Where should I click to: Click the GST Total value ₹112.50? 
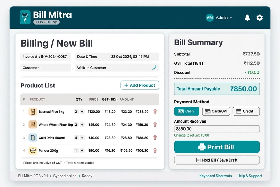(x=252, y=63)
